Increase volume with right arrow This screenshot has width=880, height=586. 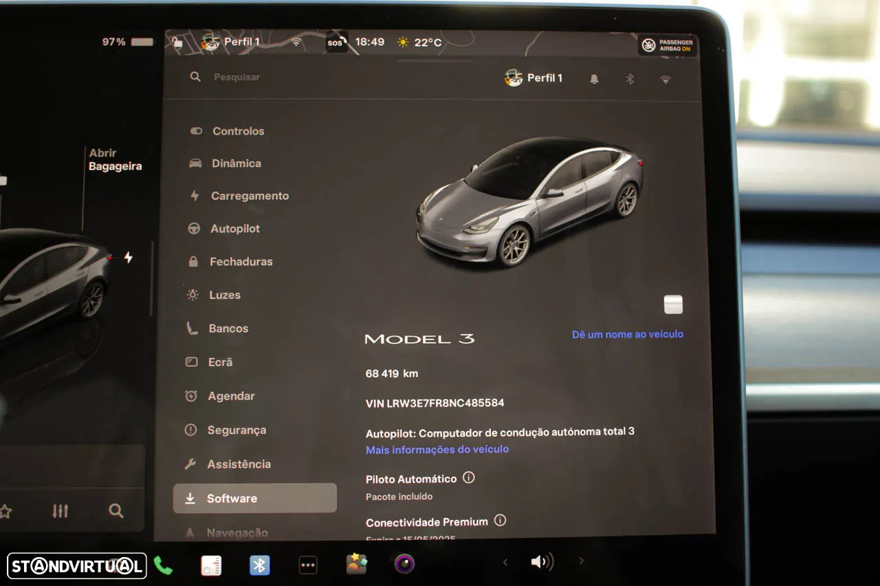[x=581, y=561]
